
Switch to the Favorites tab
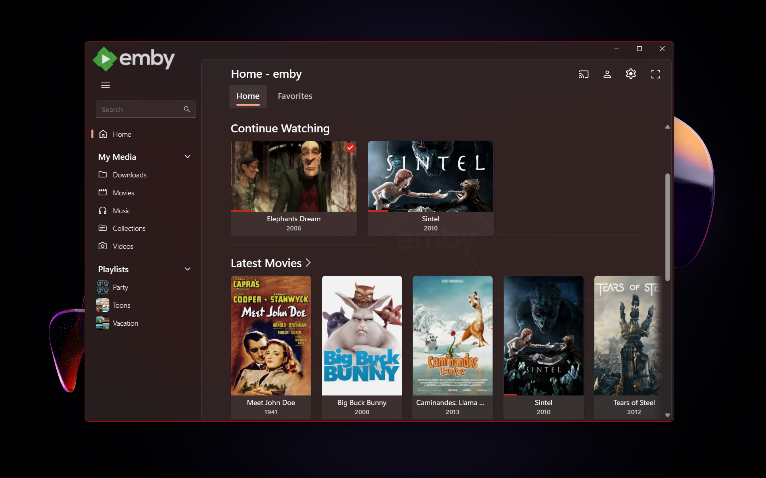(x=295, y=96)
